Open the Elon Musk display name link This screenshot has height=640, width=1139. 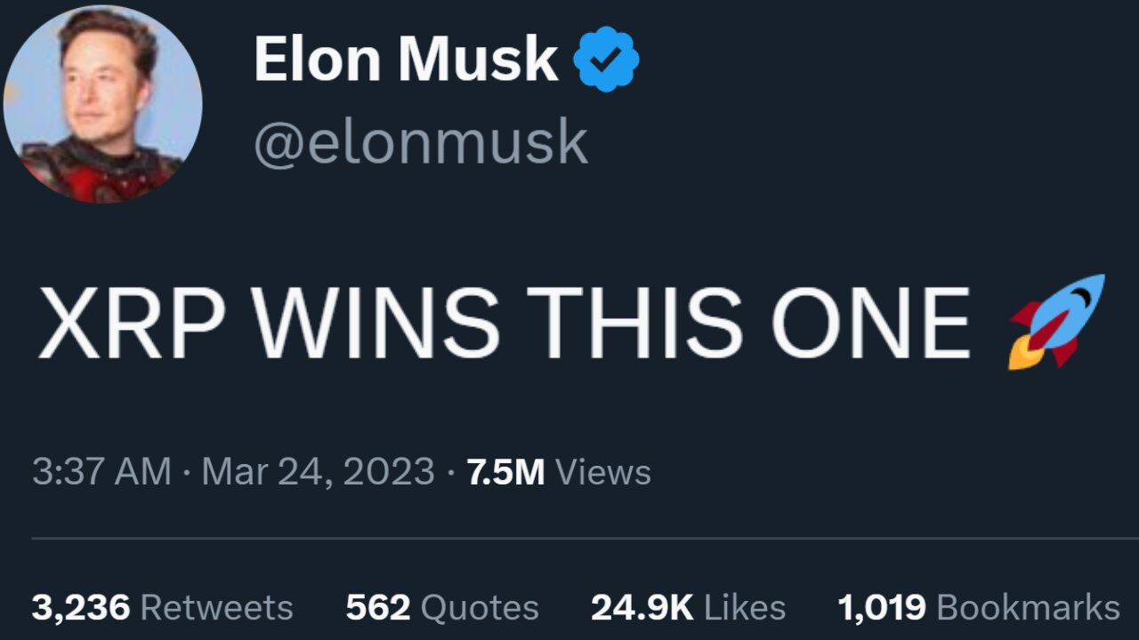pyautogui.click(x=406, y=60)
